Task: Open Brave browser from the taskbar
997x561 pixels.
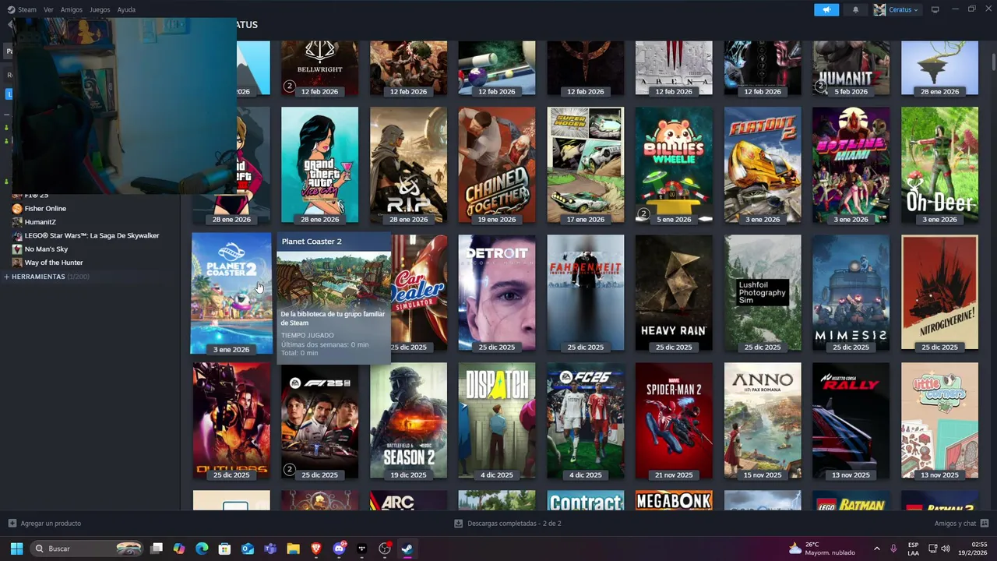Action: click(x=315, y=549)
